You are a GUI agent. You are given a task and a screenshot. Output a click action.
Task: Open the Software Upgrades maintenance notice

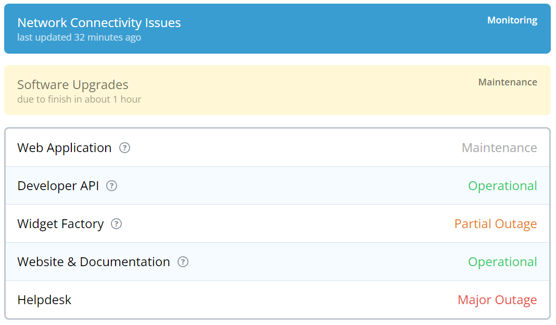[72, 84]
